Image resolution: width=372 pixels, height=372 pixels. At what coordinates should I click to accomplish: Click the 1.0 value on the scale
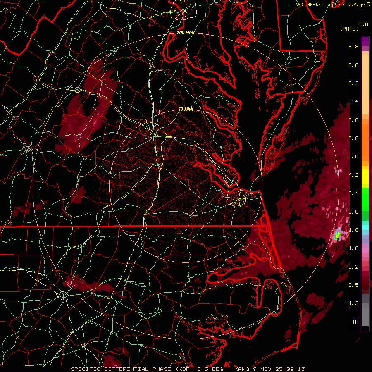pyautogui.click(x=353, y=248)
